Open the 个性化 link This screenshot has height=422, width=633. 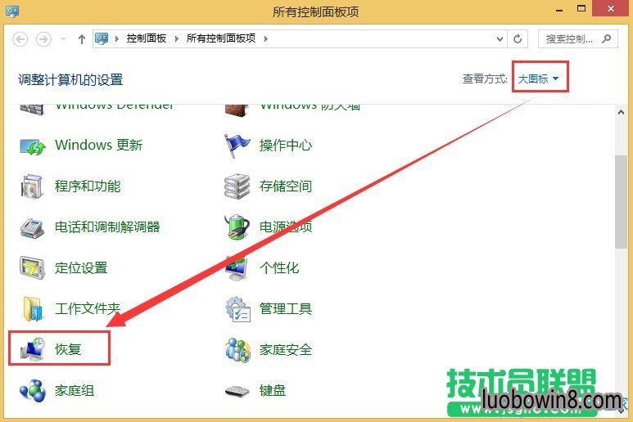279,268
